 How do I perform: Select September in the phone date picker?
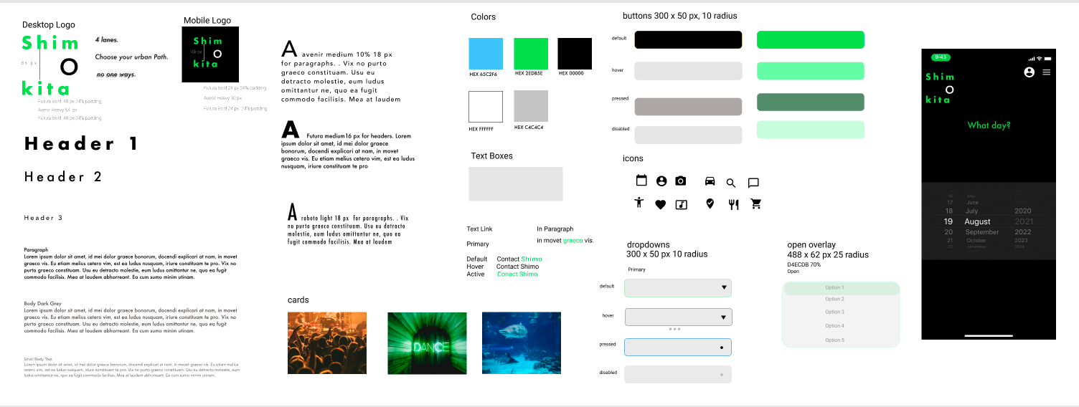(x=982, y=232)
